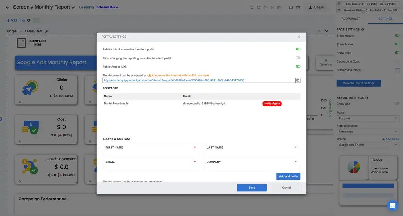Click the cut scissors icon in toolbar
The height and width of the screenshot is (216, 403).
click(272, 7)
